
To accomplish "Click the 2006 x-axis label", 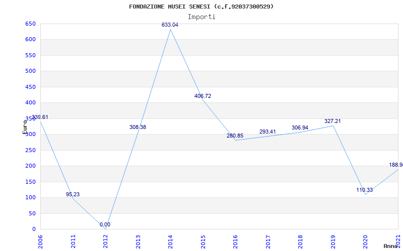I will click(40, 241).
